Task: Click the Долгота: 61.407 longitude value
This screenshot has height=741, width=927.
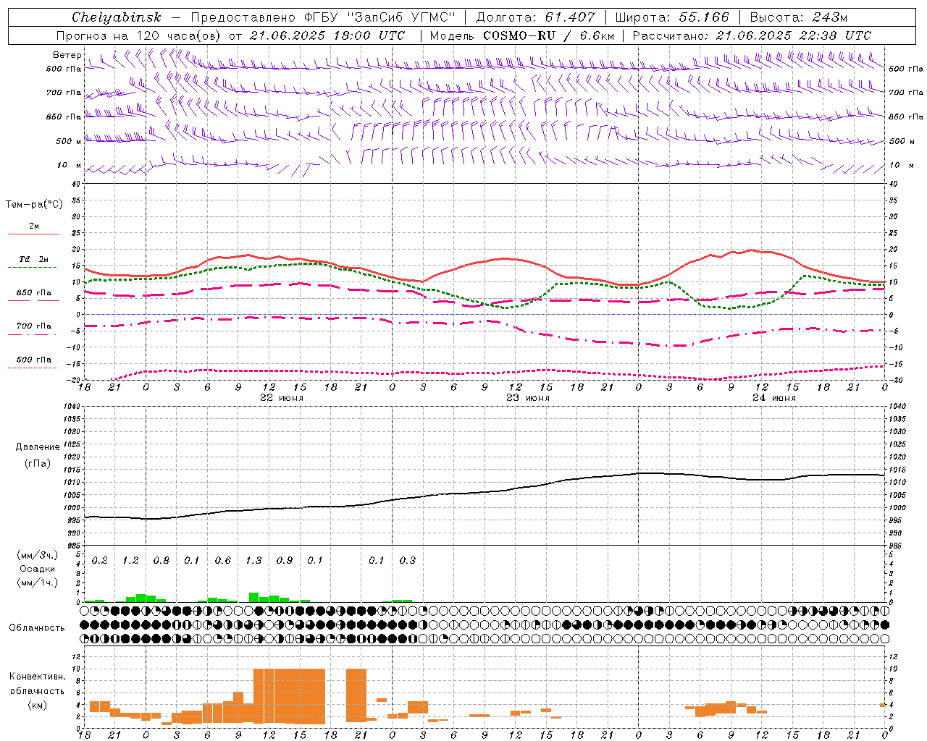Action: click(x=535, y=17)
